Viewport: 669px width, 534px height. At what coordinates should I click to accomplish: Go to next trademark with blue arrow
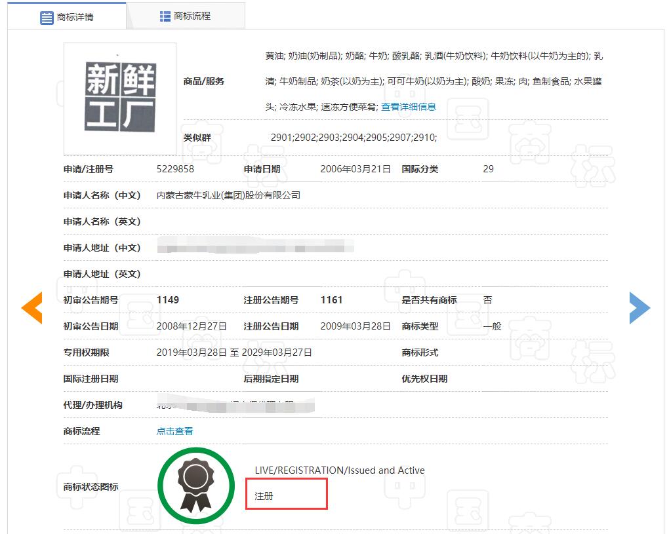click(x=639, y=308)
